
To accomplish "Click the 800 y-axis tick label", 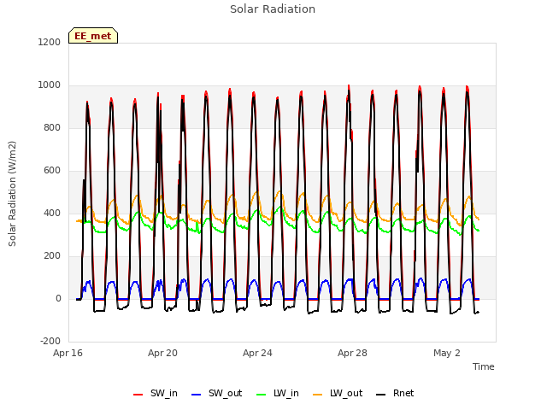I will 52,128.
